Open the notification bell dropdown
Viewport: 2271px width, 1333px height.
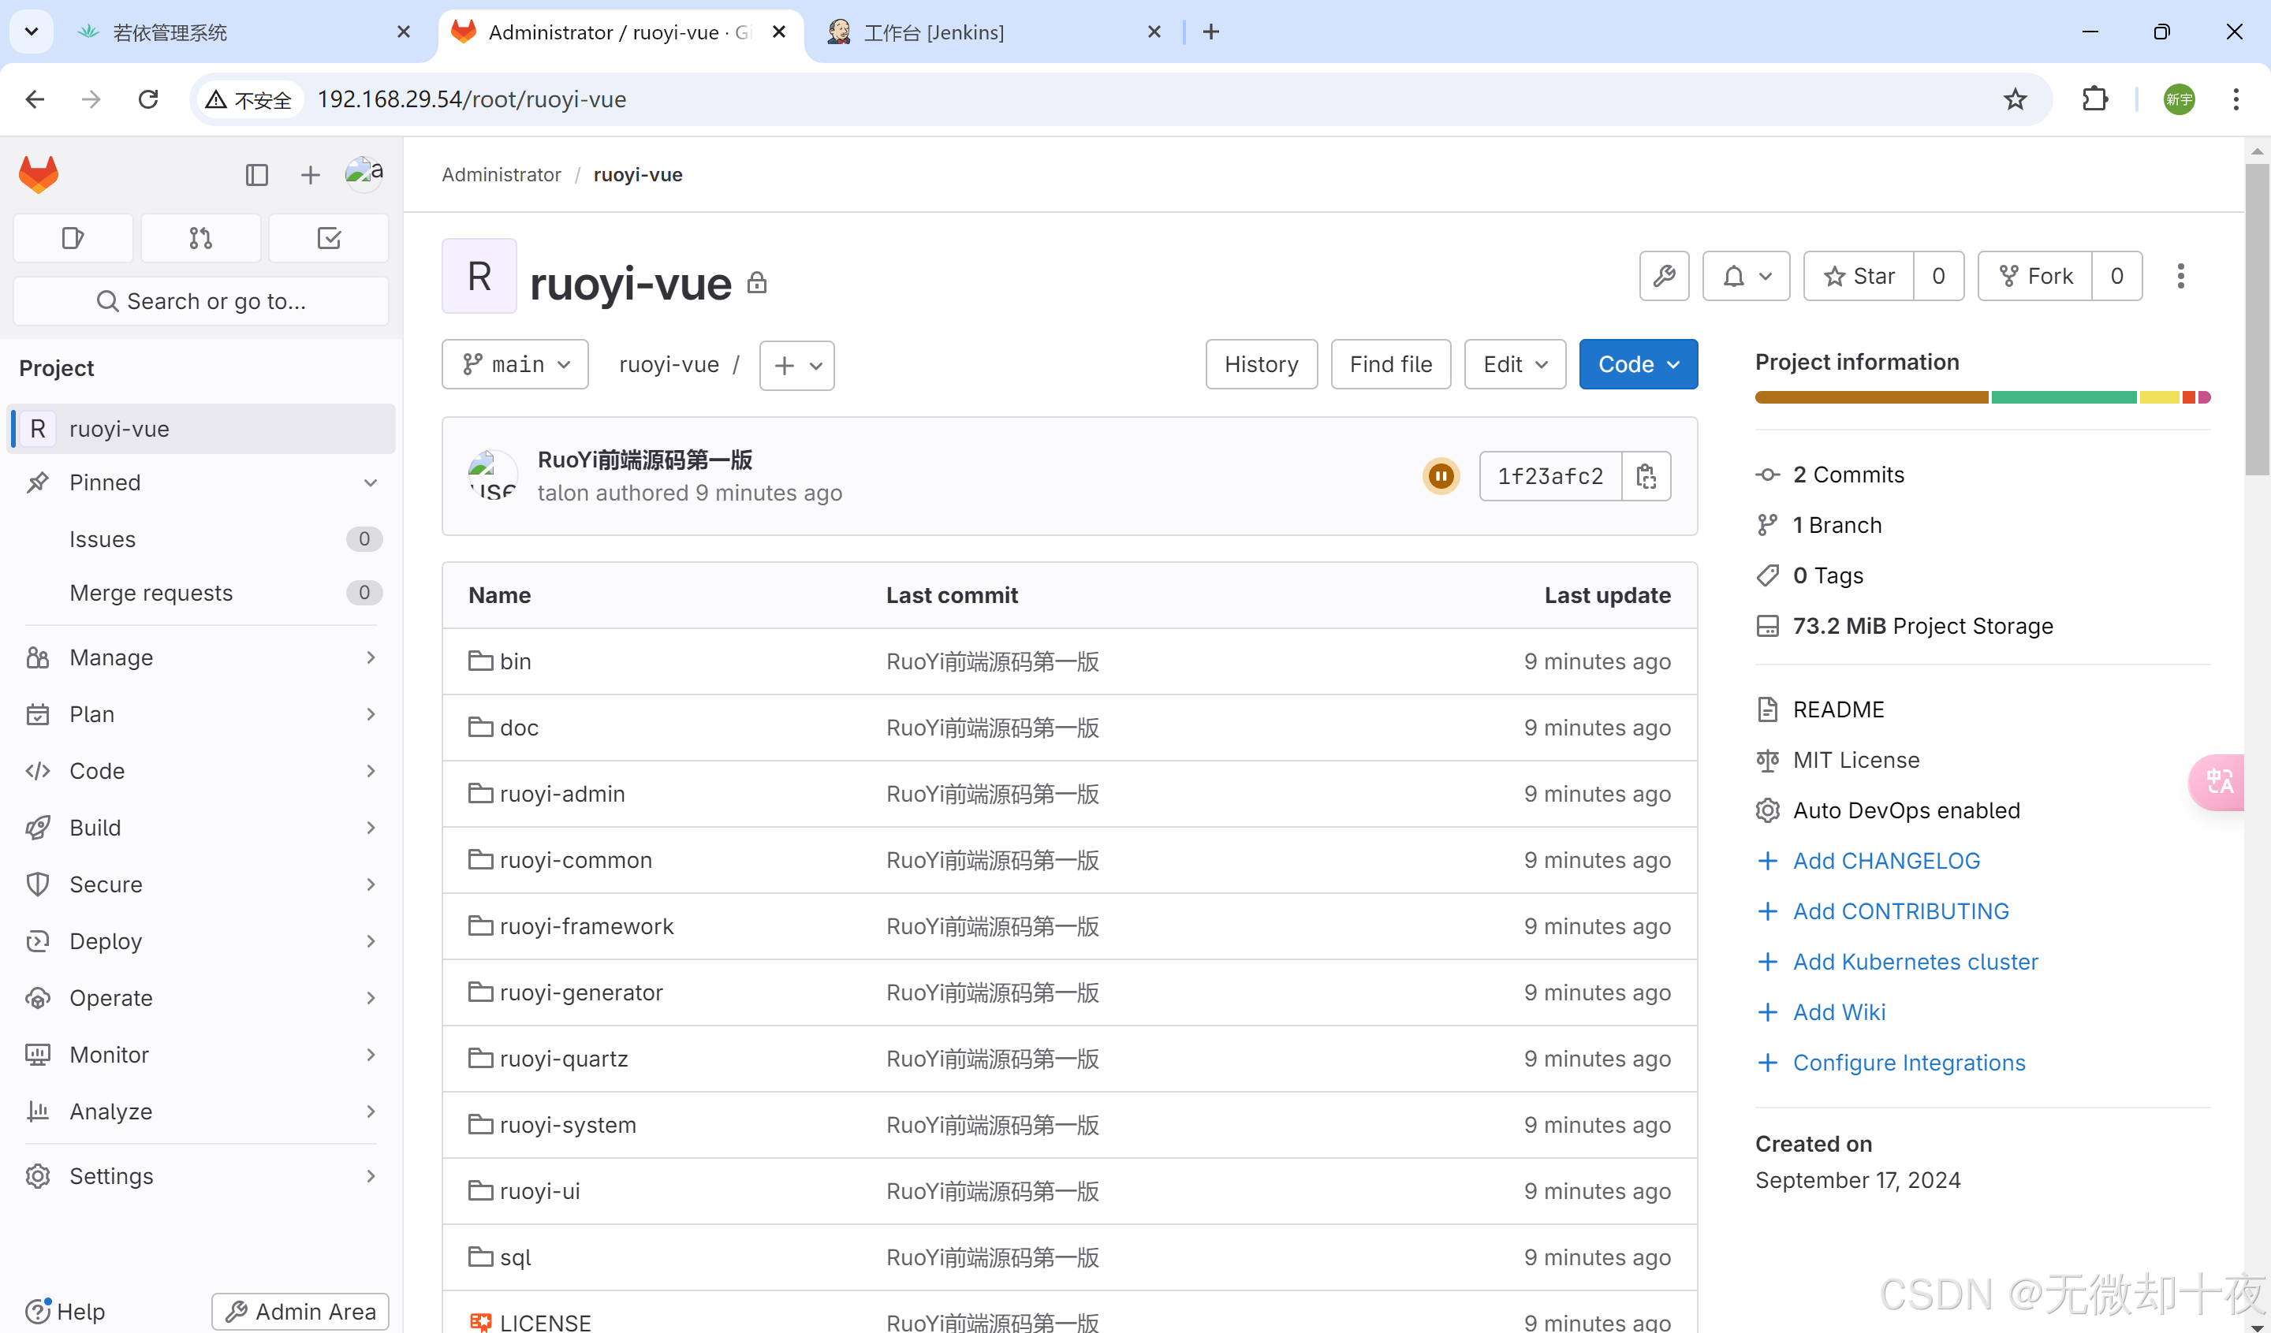pos(1746,276)
